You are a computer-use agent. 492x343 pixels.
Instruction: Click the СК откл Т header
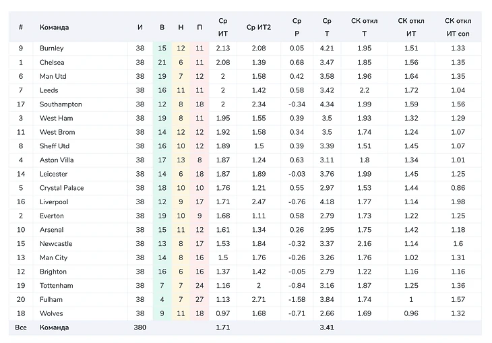[365, 27]
